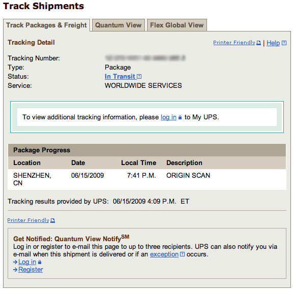Image resolution: width=294 pixels, height=293 pixels.
Task: Click the help icon beside In Transit
Action: pyautogui.click(x=139, y=76)
